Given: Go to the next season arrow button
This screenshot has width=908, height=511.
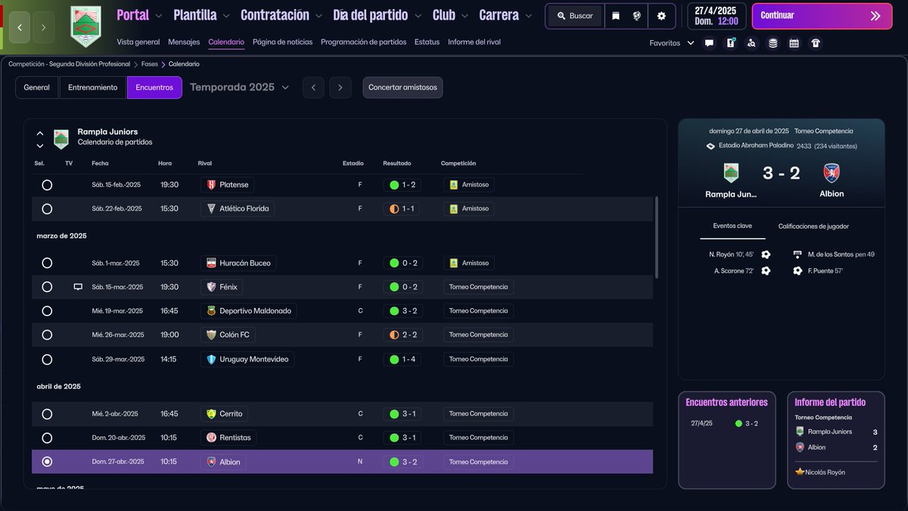Looking at the screenshot, I should coord(340,88).
